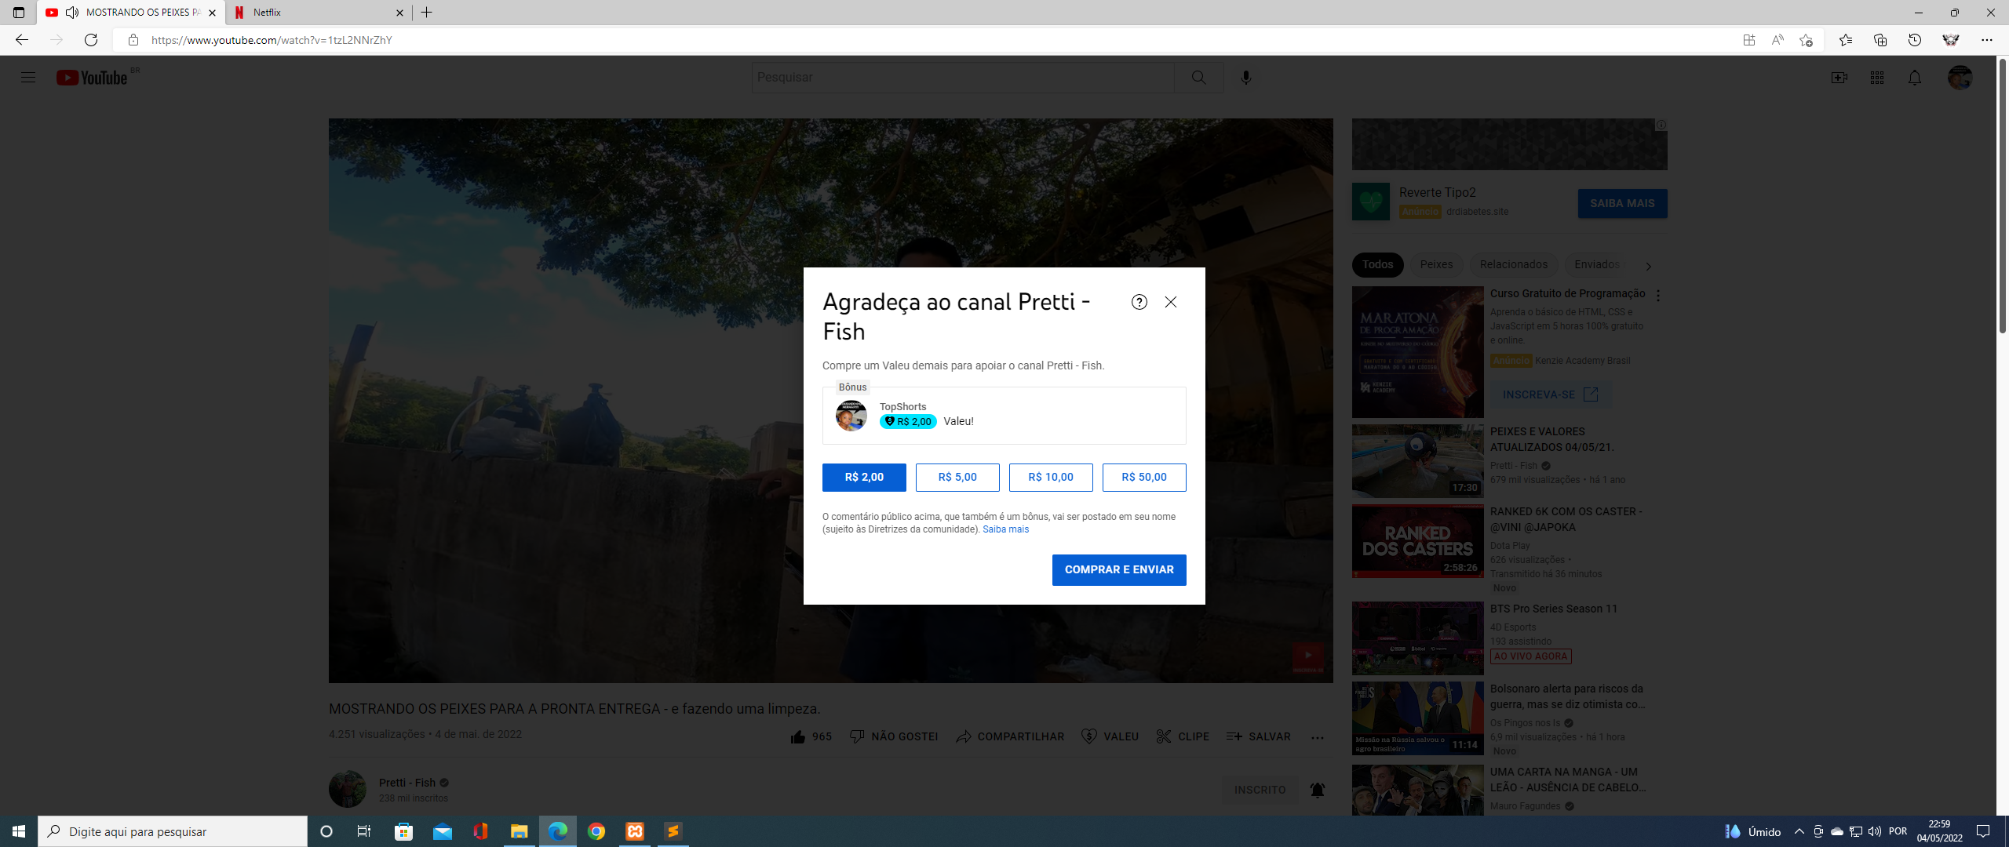Open the BTS Pro Series Season 11 title
The width and height of the screenshot is (2009, 847).
(1554, 609)
